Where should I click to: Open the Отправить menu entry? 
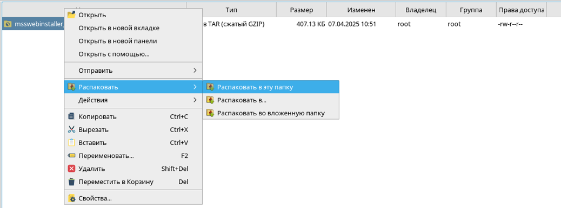[x=133, y=70]
